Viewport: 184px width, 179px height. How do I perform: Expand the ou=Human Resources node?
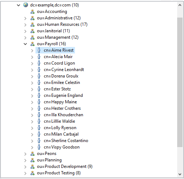(x=25, y=25)
